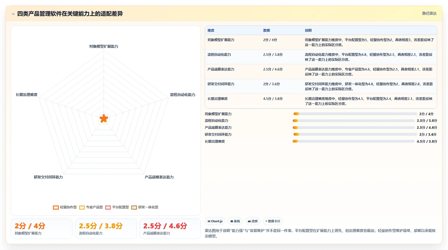This screenshot has height=250, width=448.
Task: Click the chart title 四类产品管理软件在关键能力上的适配差异
Action: [70, 14]
